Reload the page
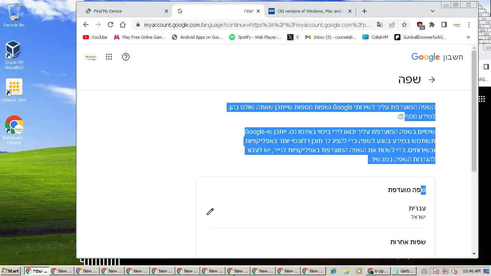Image resolution: width=491 pixels, height=276 pixels. pyautogui.click(x=110, y=25)
